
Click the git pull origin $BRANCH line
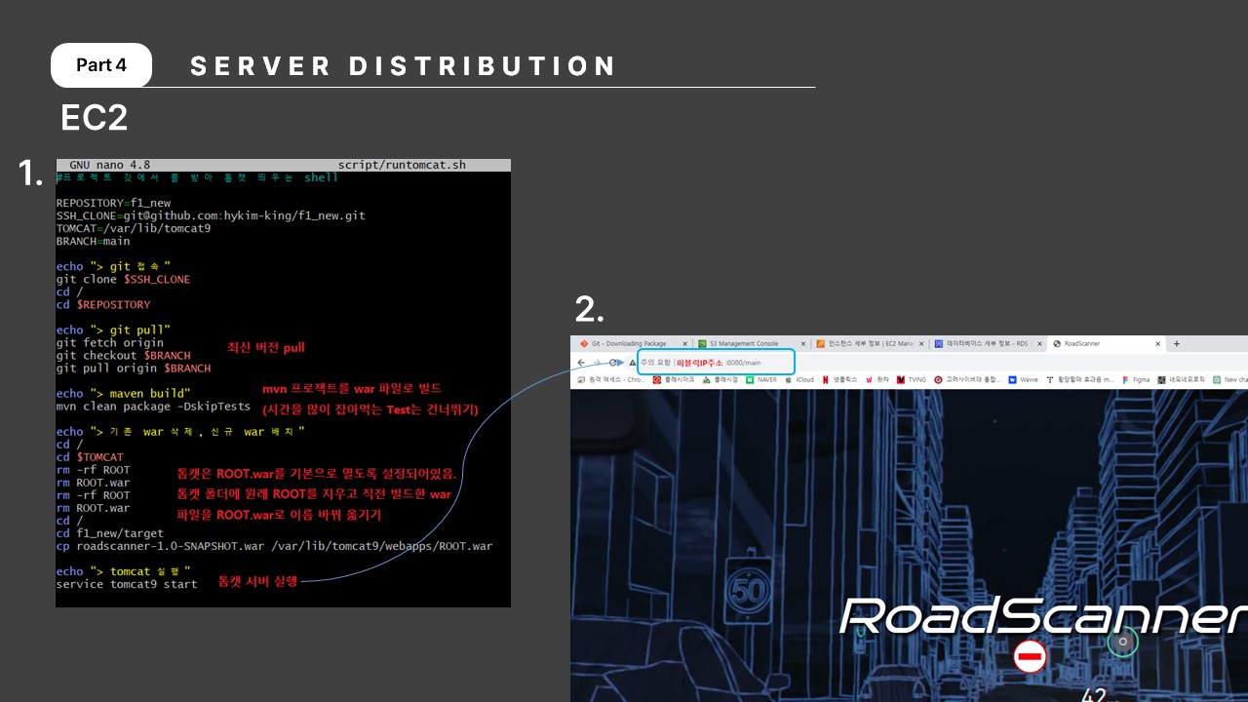click(x=134, y=368)
